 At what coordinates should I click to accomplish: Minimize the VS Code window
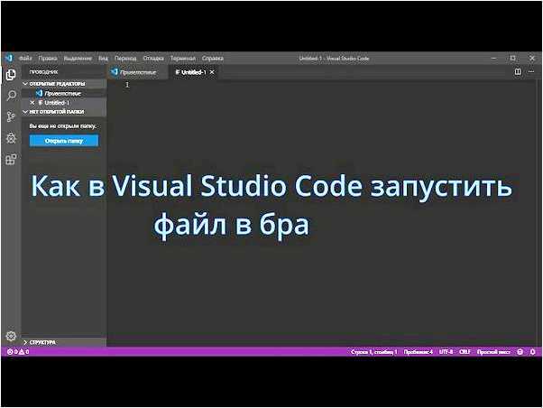coord(493,59)
